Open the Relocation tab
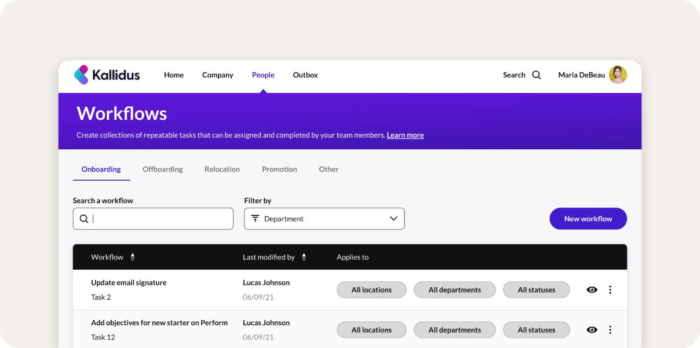 (222, 169)
